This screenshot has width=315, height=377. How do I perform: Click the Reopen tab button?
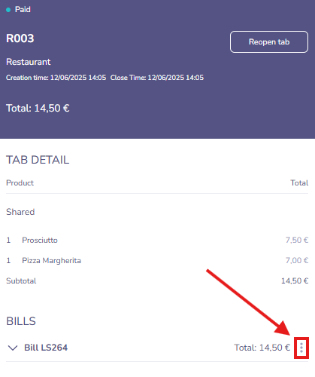[269, 41]
